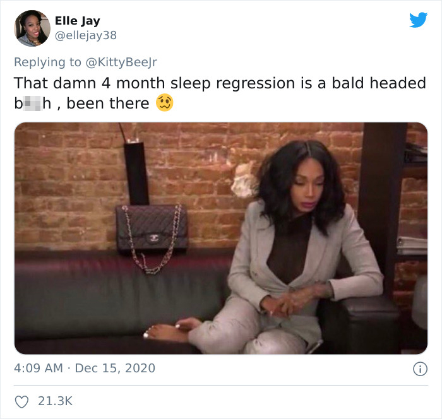The height and width of the screenshot is (419, 442).
Task: Open the @ellejay38 handle
Action: tap(86, 35)
